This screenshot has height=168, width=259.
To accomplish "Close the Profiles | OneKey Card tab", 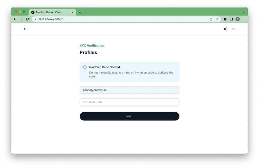I will point(73,12).
